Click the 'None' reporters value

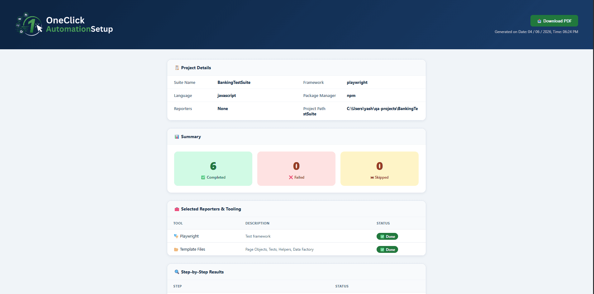[223, 109]
